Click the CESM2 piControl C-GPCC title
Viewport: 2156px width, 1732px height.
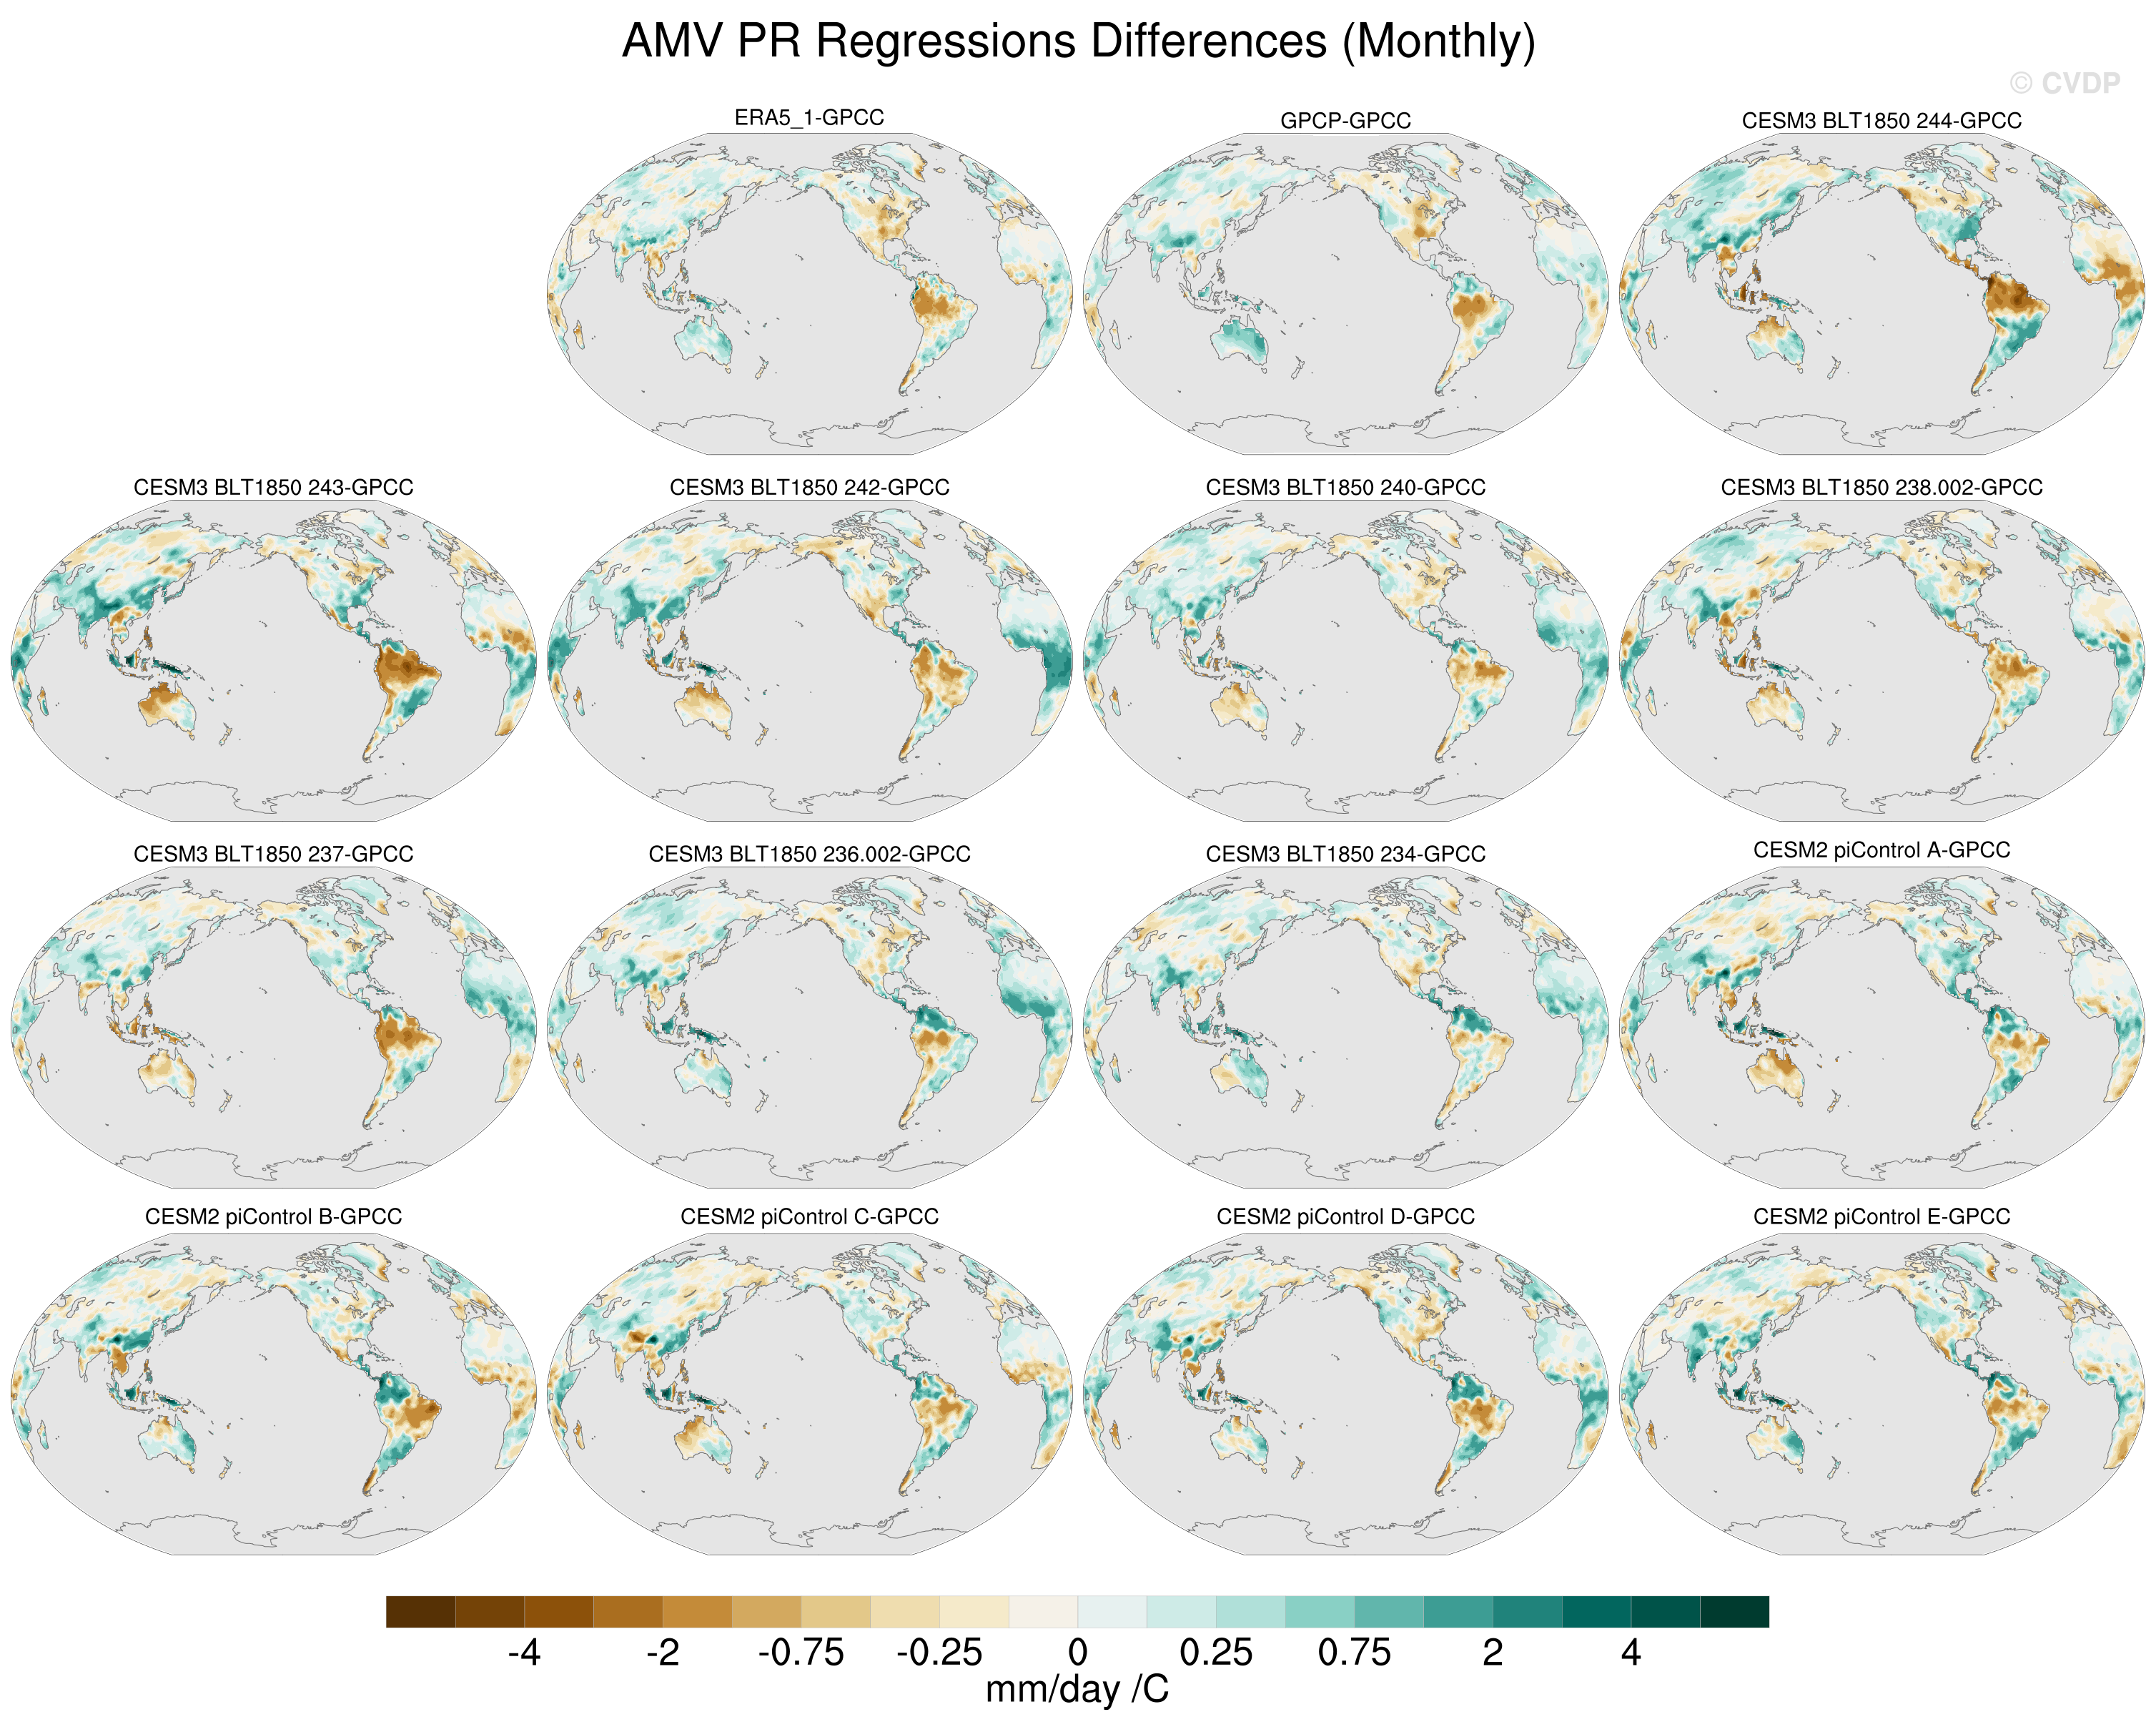click(809, 1216)
